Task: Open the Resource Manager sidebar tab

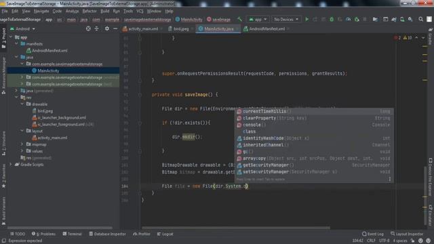Action: (x=3, y=76)
